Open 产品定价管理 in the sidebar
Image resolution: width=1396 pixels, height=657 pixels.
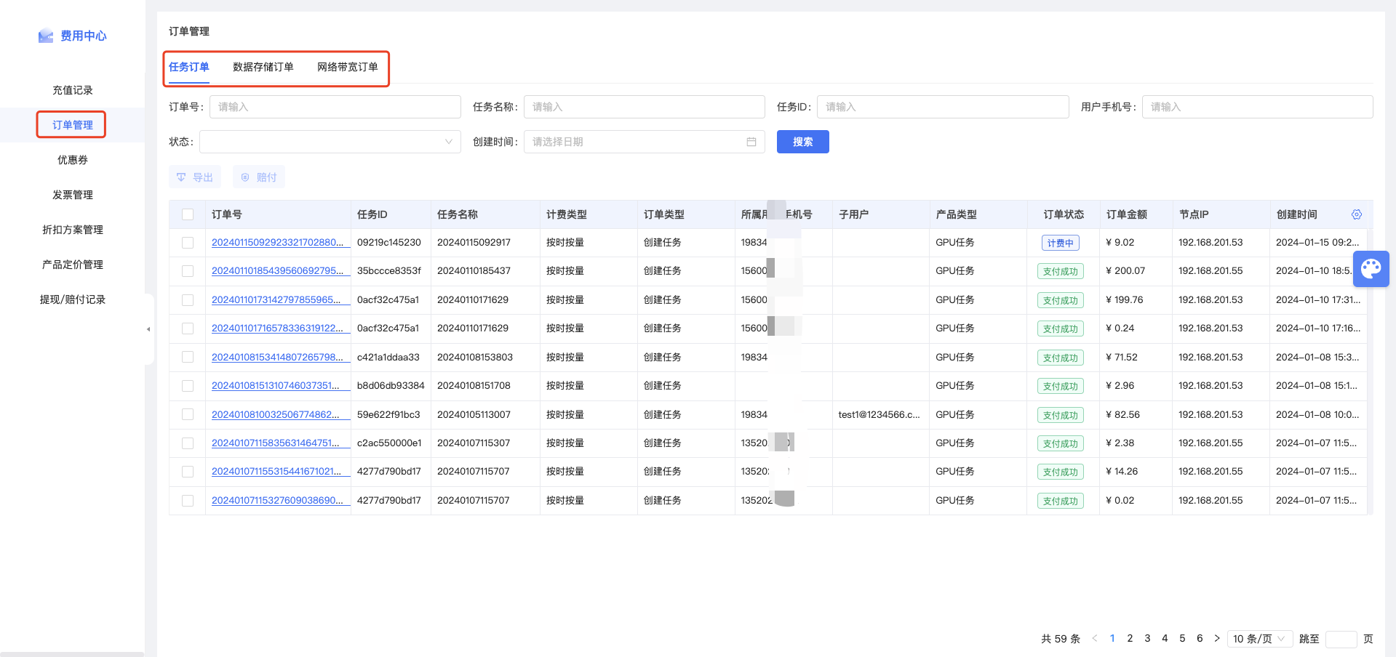(73, 265)
